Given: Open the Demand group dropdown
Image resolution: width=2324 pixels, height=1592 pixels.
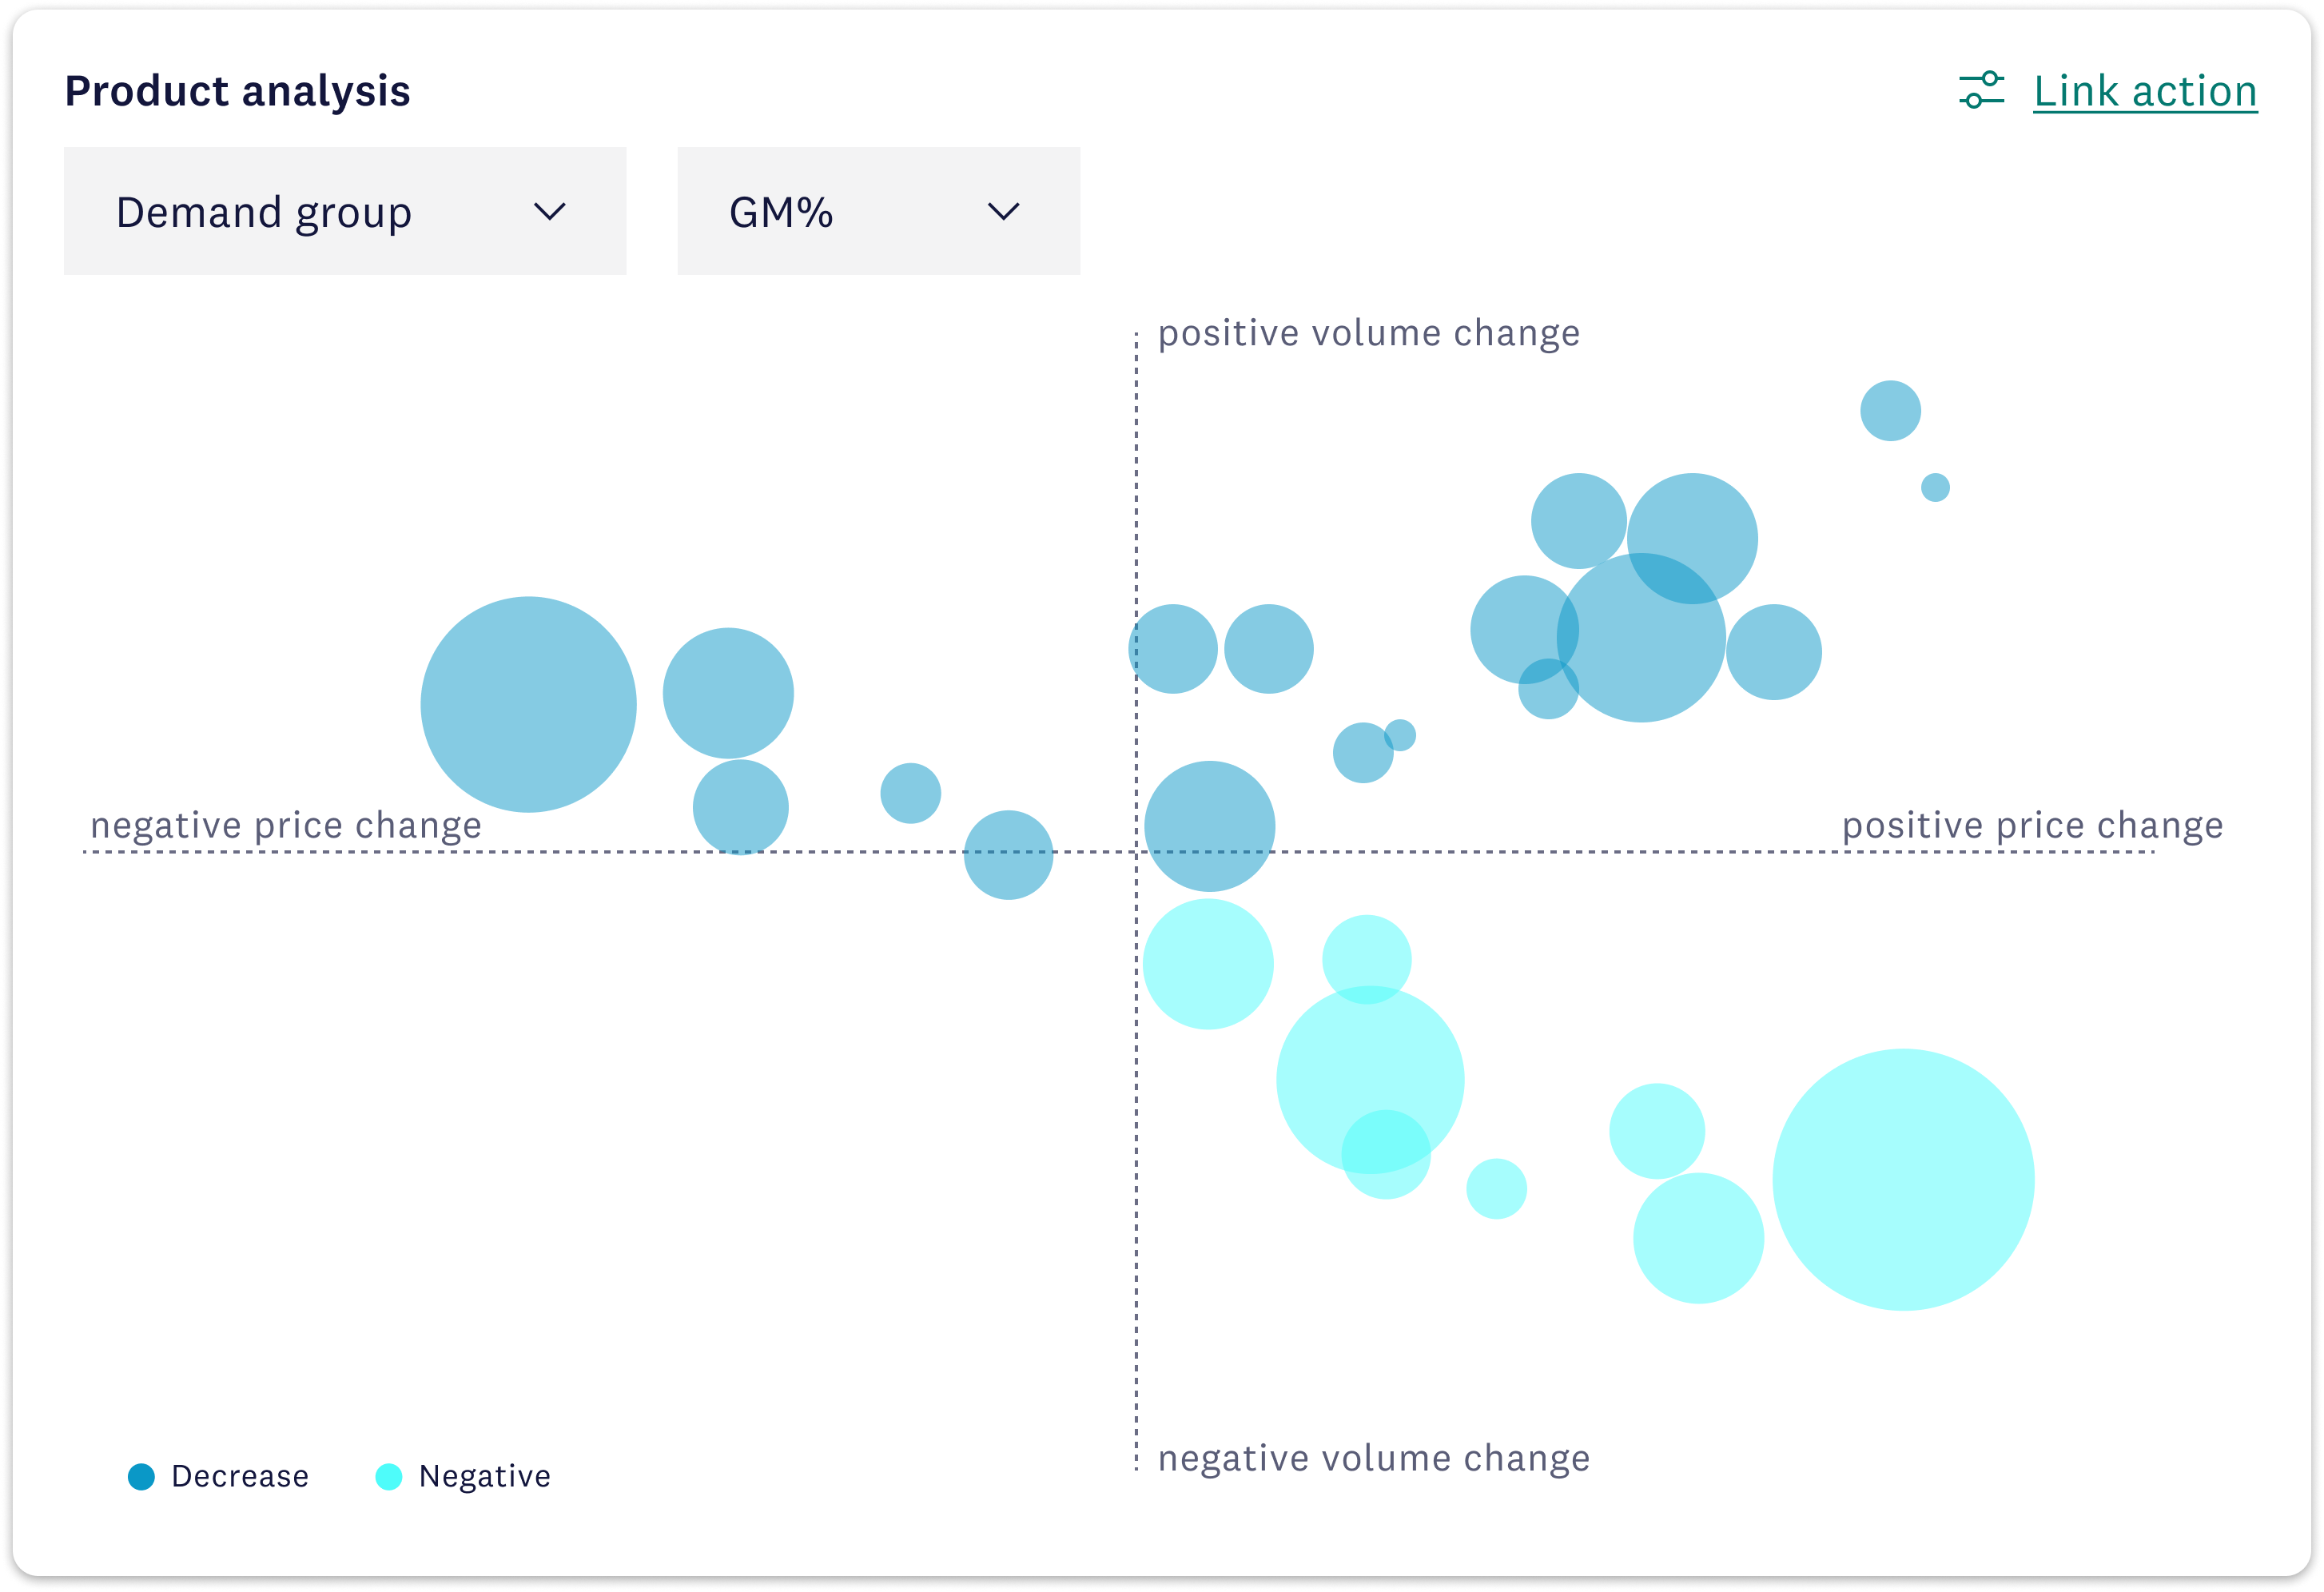Looking at the screenshot, I should (345, 211).
